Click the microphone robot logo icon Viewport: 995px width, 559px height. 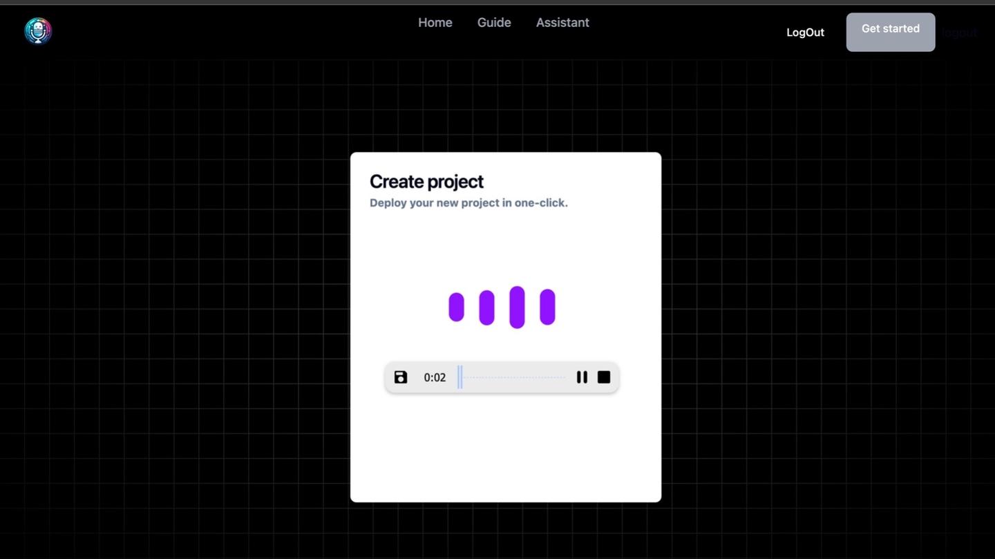tap(38, 31)
